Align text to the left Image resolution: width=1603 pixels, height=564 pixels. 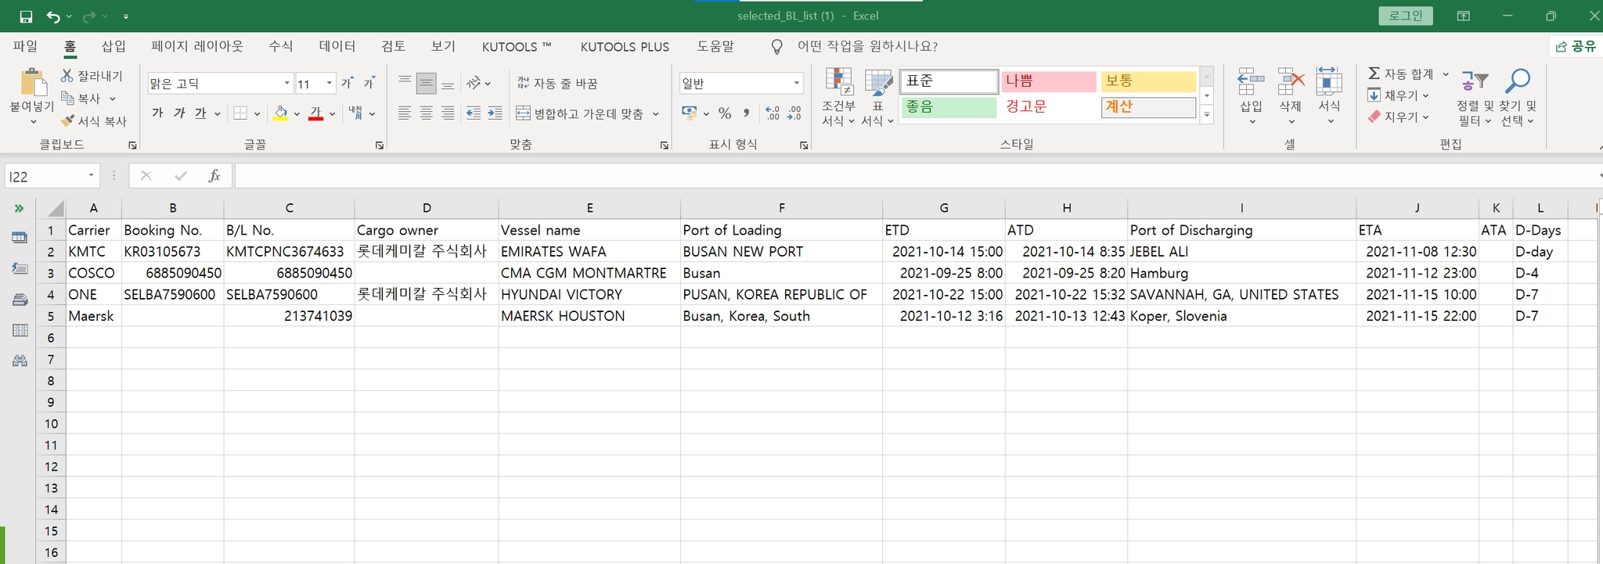[405, 113]
